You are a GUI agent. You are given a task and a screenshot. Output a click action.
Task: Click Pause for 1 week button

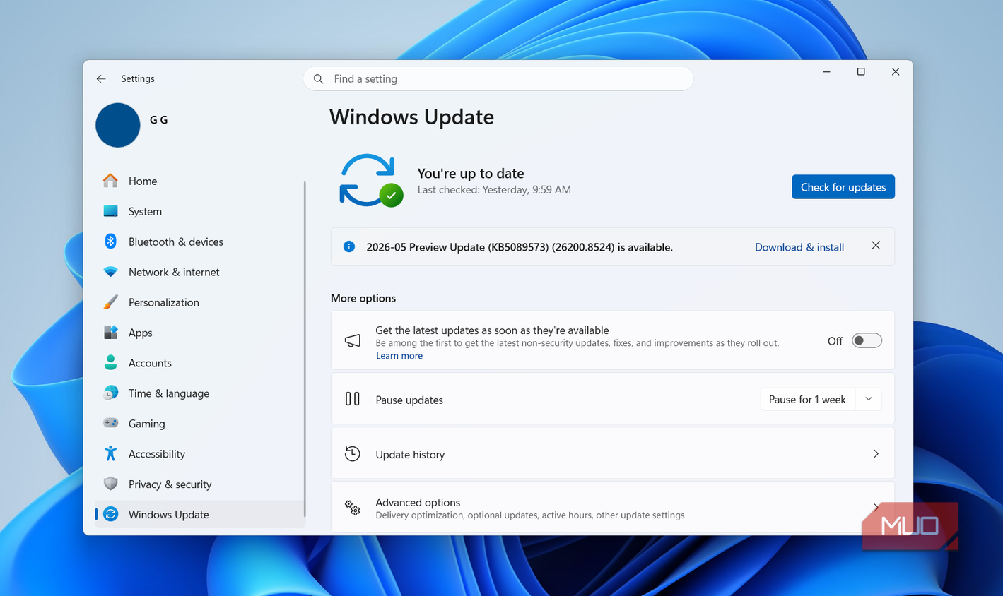click(807, 399)
